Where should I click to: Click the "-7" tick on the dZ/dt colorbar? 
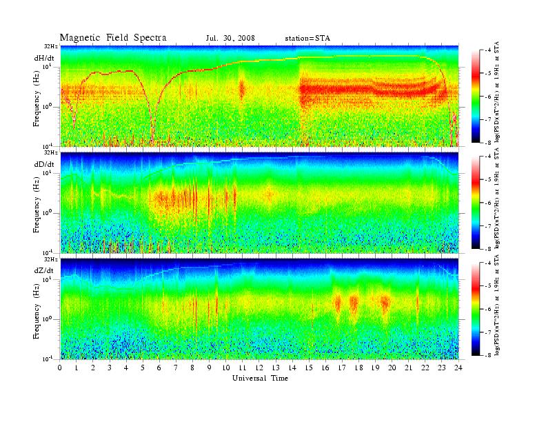(x=487, y=332)
